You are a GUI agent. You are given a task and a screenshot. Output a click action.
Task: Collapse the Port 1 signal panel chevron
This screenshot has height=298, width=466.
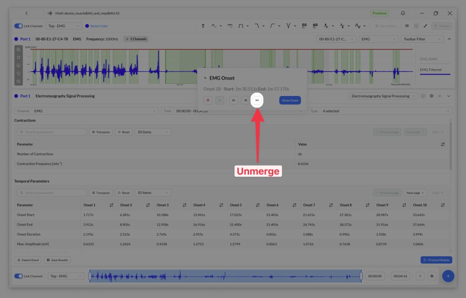[449, 39]
